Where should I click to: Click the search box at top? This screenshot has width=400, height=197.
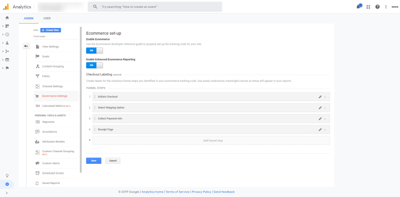[155, 7]
